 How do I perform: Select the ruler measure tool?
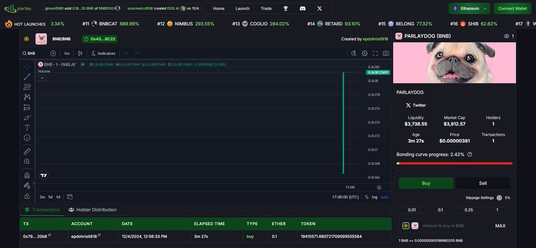point(27,151)
